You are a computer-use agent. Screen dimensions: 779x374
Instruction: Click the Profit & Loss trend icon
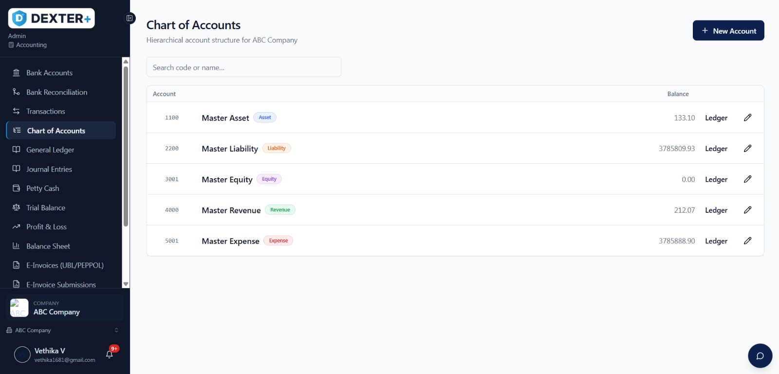coord(16,227)
